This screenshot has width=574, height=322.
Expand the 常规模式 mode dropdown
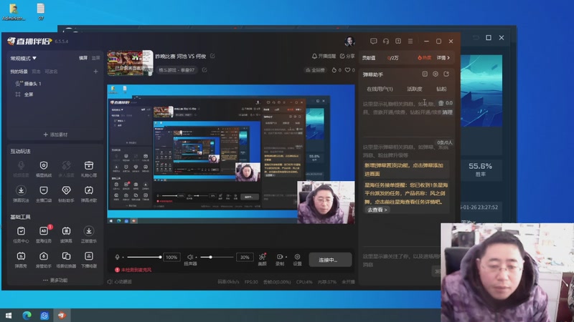(x=23, y=59)
